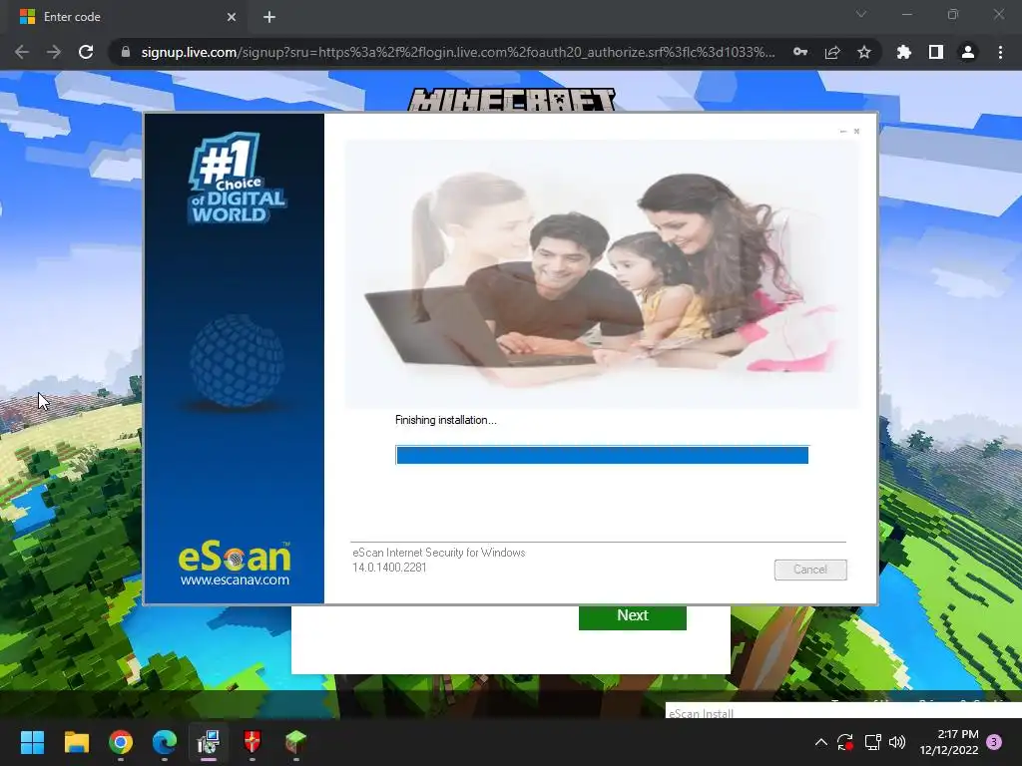Open the volume speaker icon
The image size is (1022, 766).
[897, 742]
